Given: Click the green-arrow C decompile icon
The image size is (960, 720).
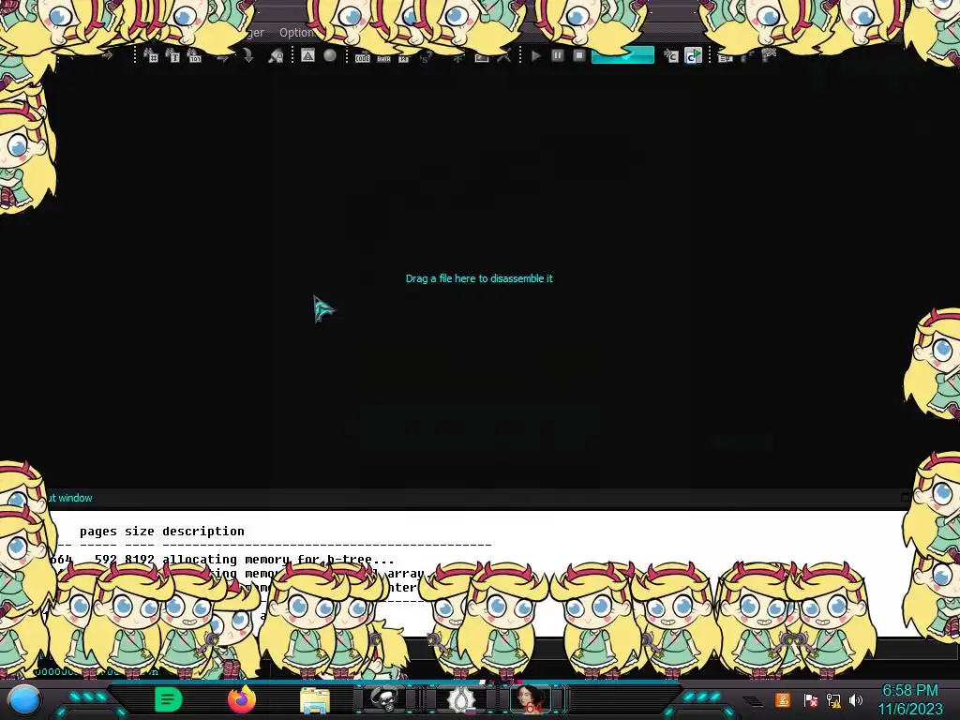Looking at the screenshot, I should click(x=693, y=55).
